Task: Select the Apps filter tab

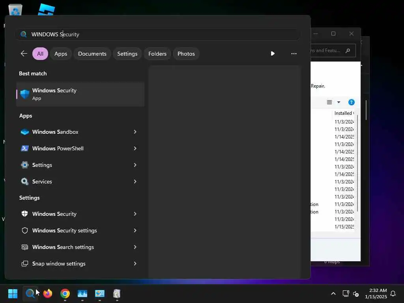Action: point(61,54)
